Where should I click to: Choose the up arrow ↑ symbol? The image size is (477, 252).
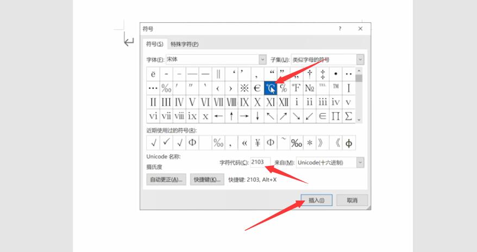(x=231, y=116)
